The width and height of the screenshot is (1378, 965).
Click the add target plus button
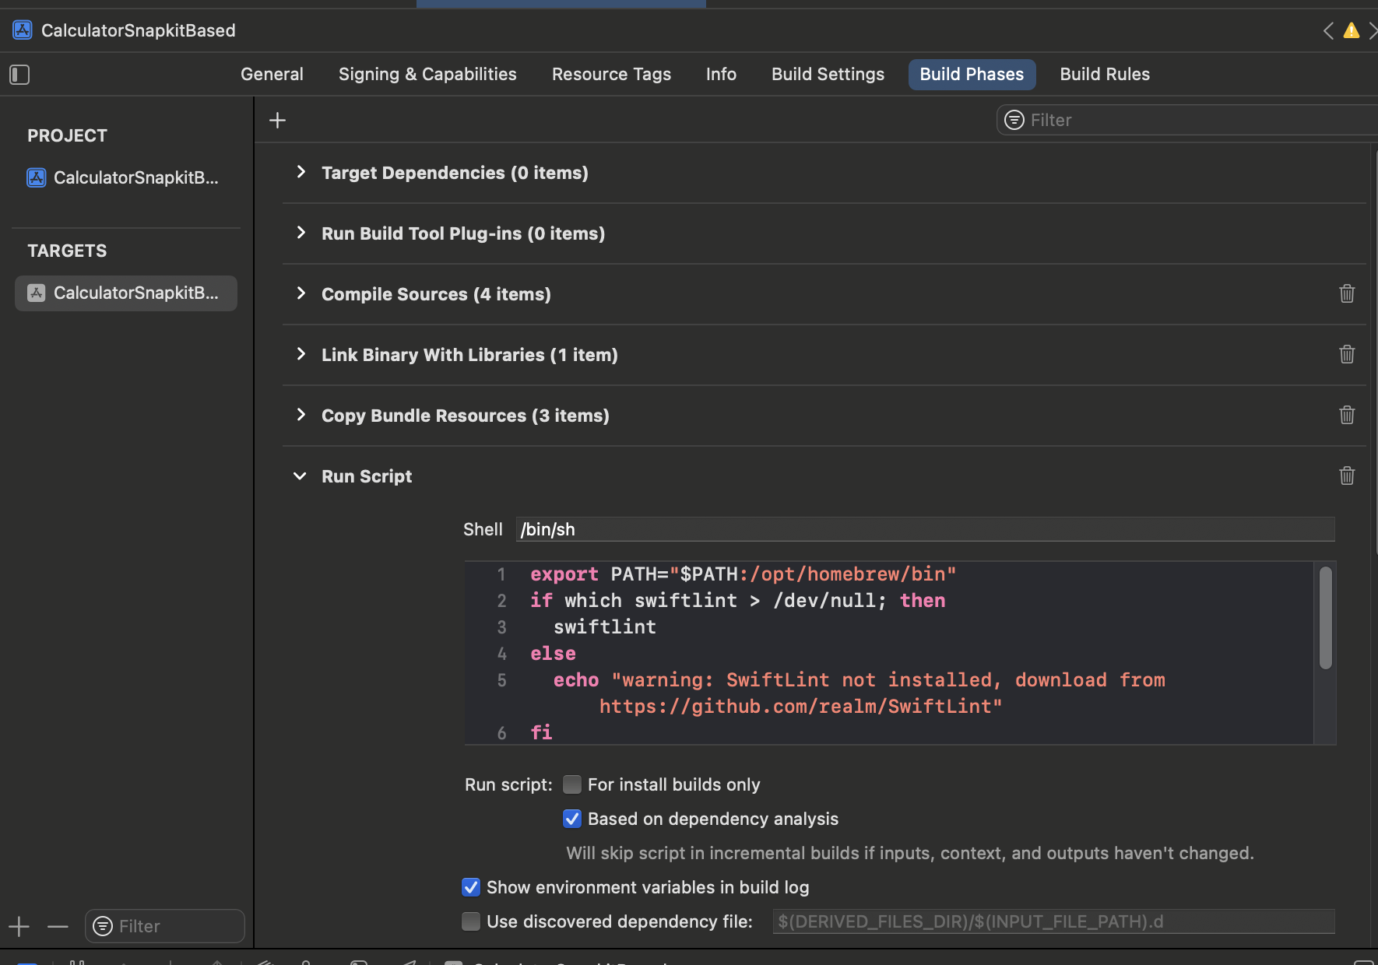coord(19,926)
